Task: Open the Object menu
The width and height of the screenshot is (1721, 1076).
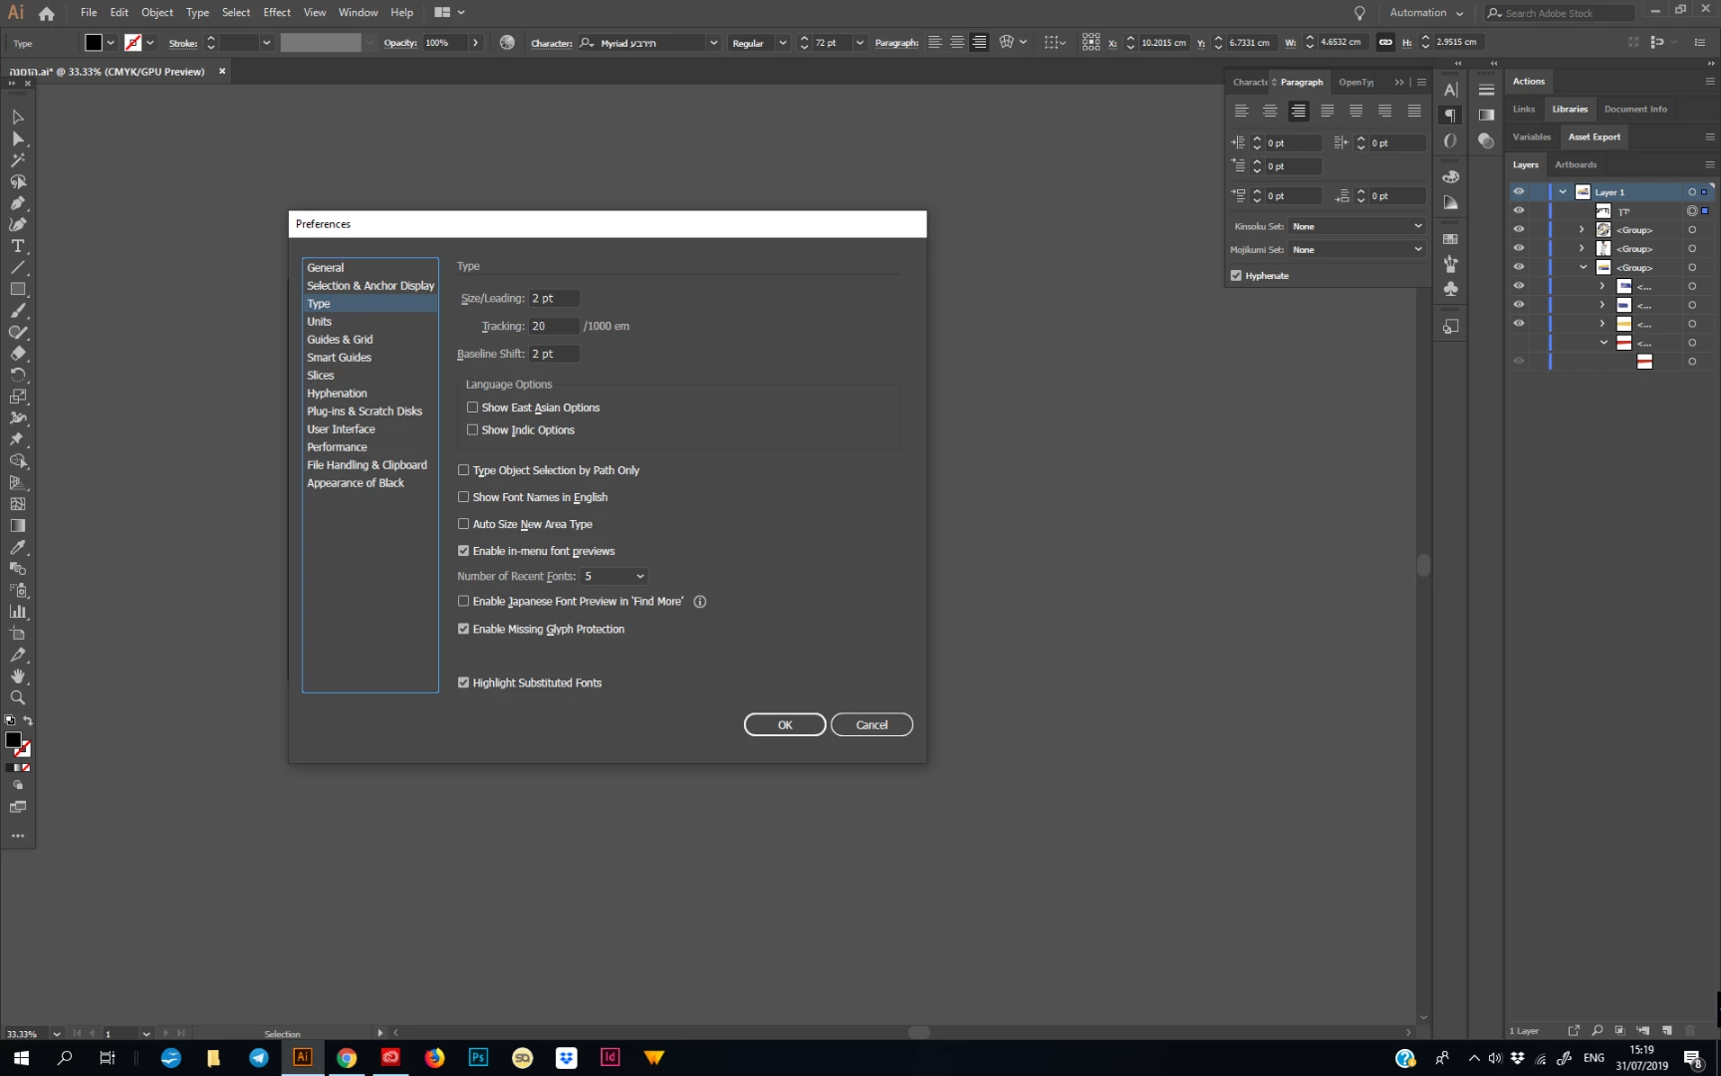Action: pos(156,12)
